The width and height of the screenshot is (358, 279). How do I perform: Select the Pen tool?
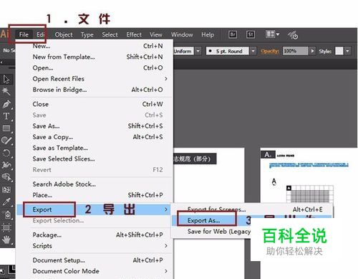(6, 104)
